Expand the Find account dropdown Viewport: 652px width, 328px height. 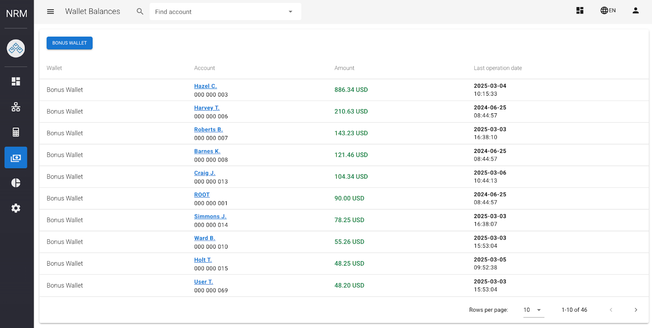pos(290,12)
